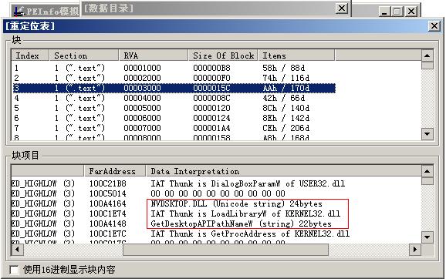The width and height of the screenshot is (446, 279).
Task: Click Size Of Block column header
Action: (x=223, y=55)
